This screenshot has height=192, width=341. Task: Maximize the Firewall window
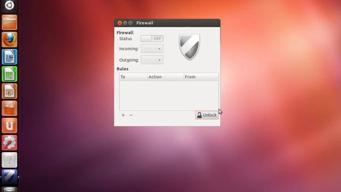(x=130, y=23)
